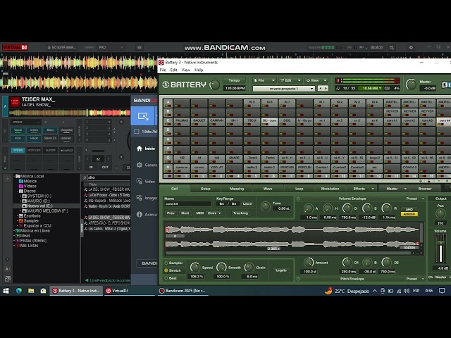Click the Cumbia1 sample cell
This screenshot has height=338, width=451.
[322, 168]
